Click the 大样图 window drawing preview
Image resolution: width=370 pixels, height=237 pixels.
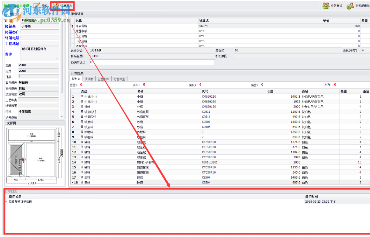(35, 156)
